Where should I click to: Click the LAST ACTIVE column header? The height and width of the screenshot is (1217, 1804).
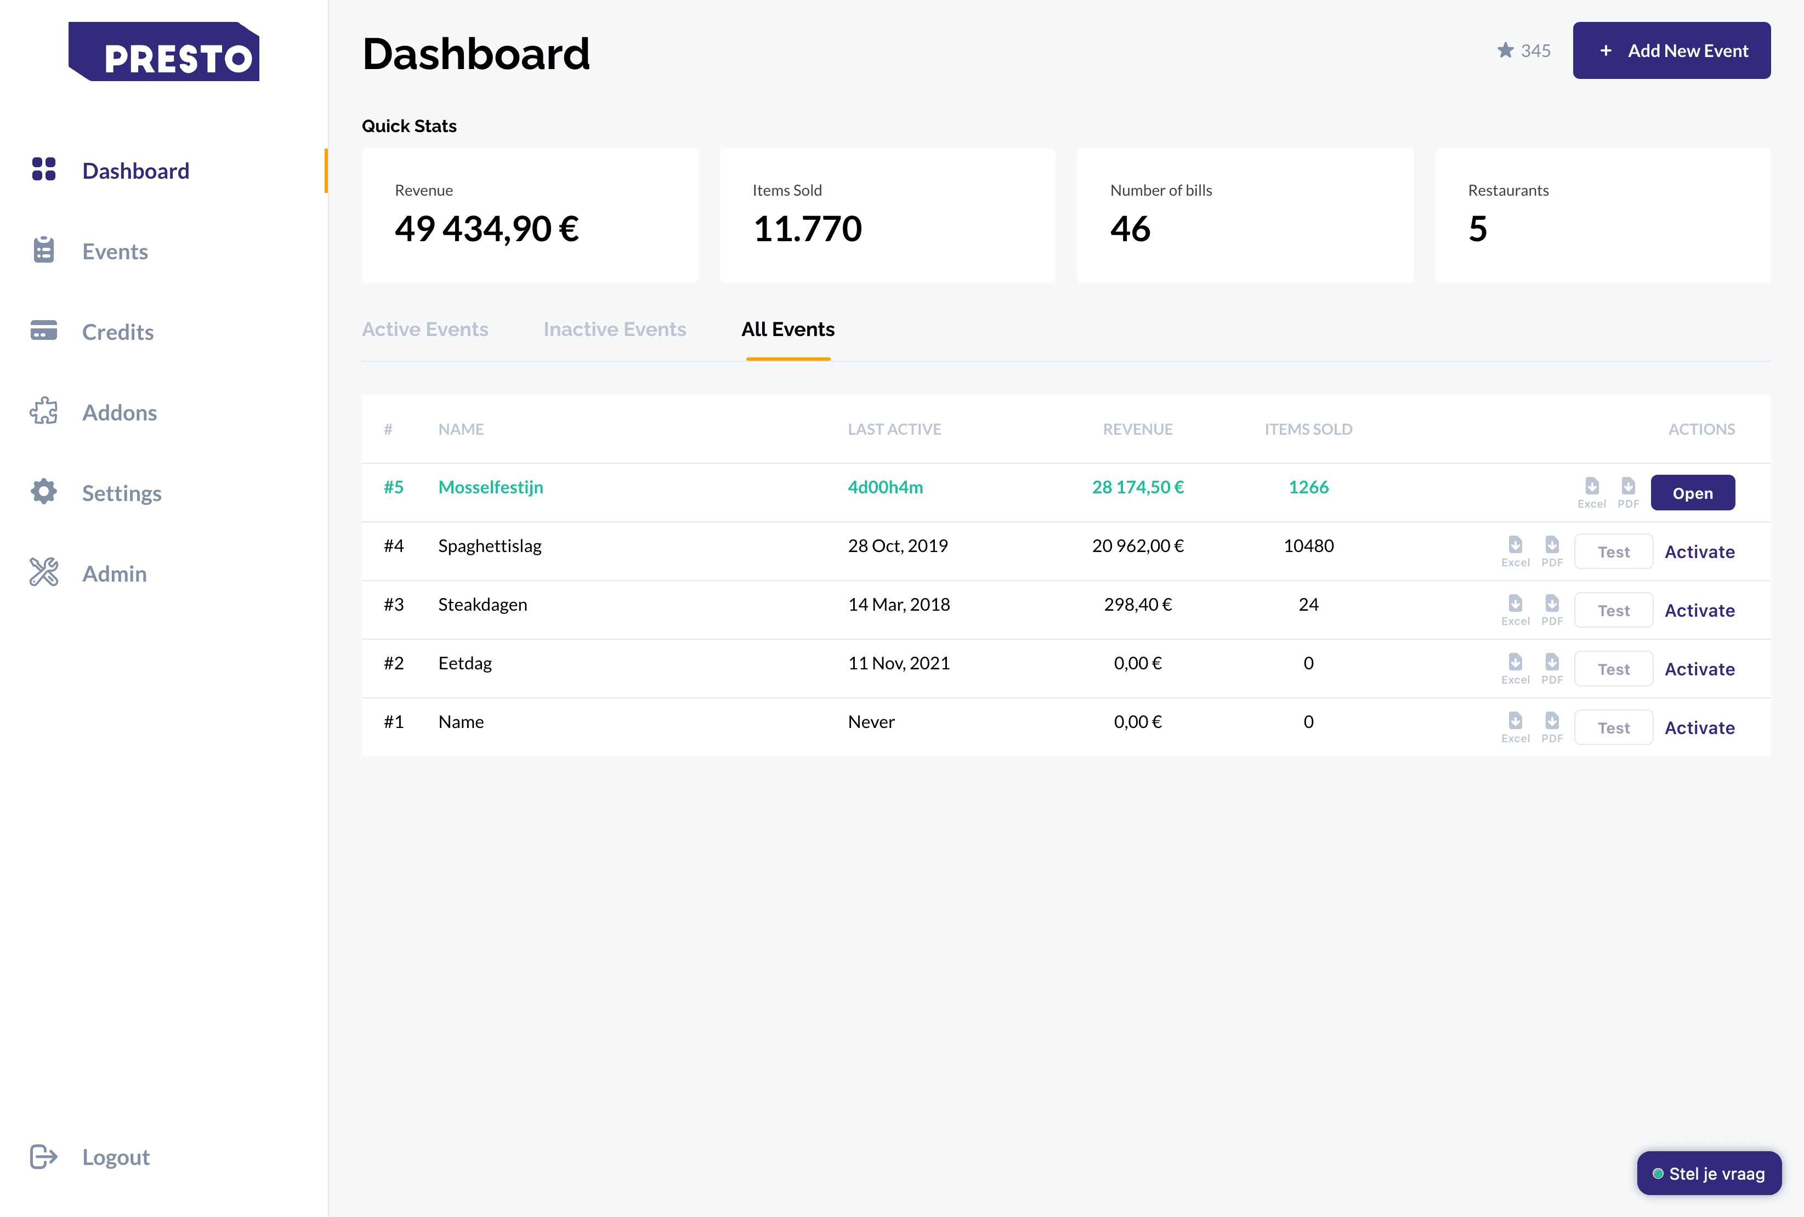pyautogui.click(x=894, y=429)
